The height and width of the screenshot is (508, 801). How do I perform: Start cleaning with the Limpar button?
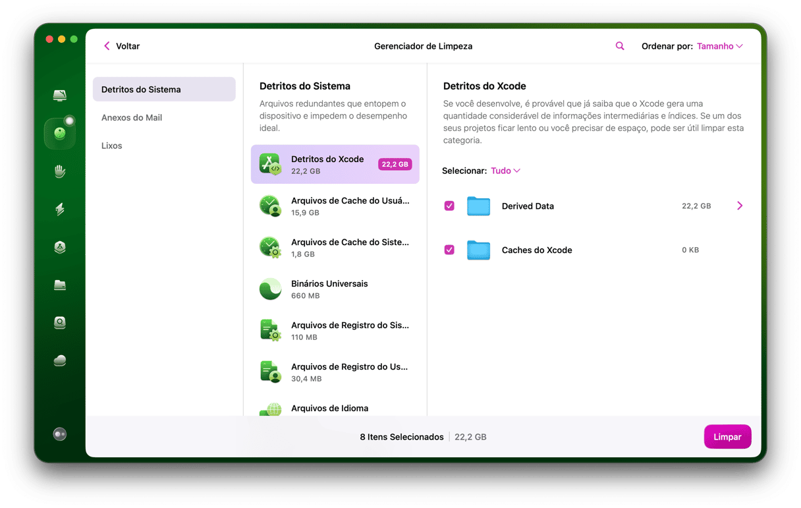click(x=727, y=437)
